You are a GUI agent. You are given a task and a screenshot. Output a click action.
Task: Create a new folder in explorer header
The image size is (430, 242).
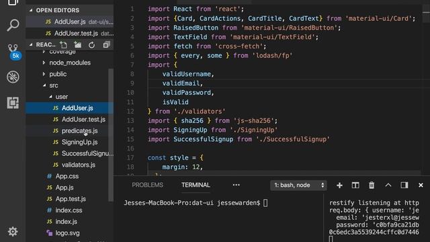pos(78,45)
